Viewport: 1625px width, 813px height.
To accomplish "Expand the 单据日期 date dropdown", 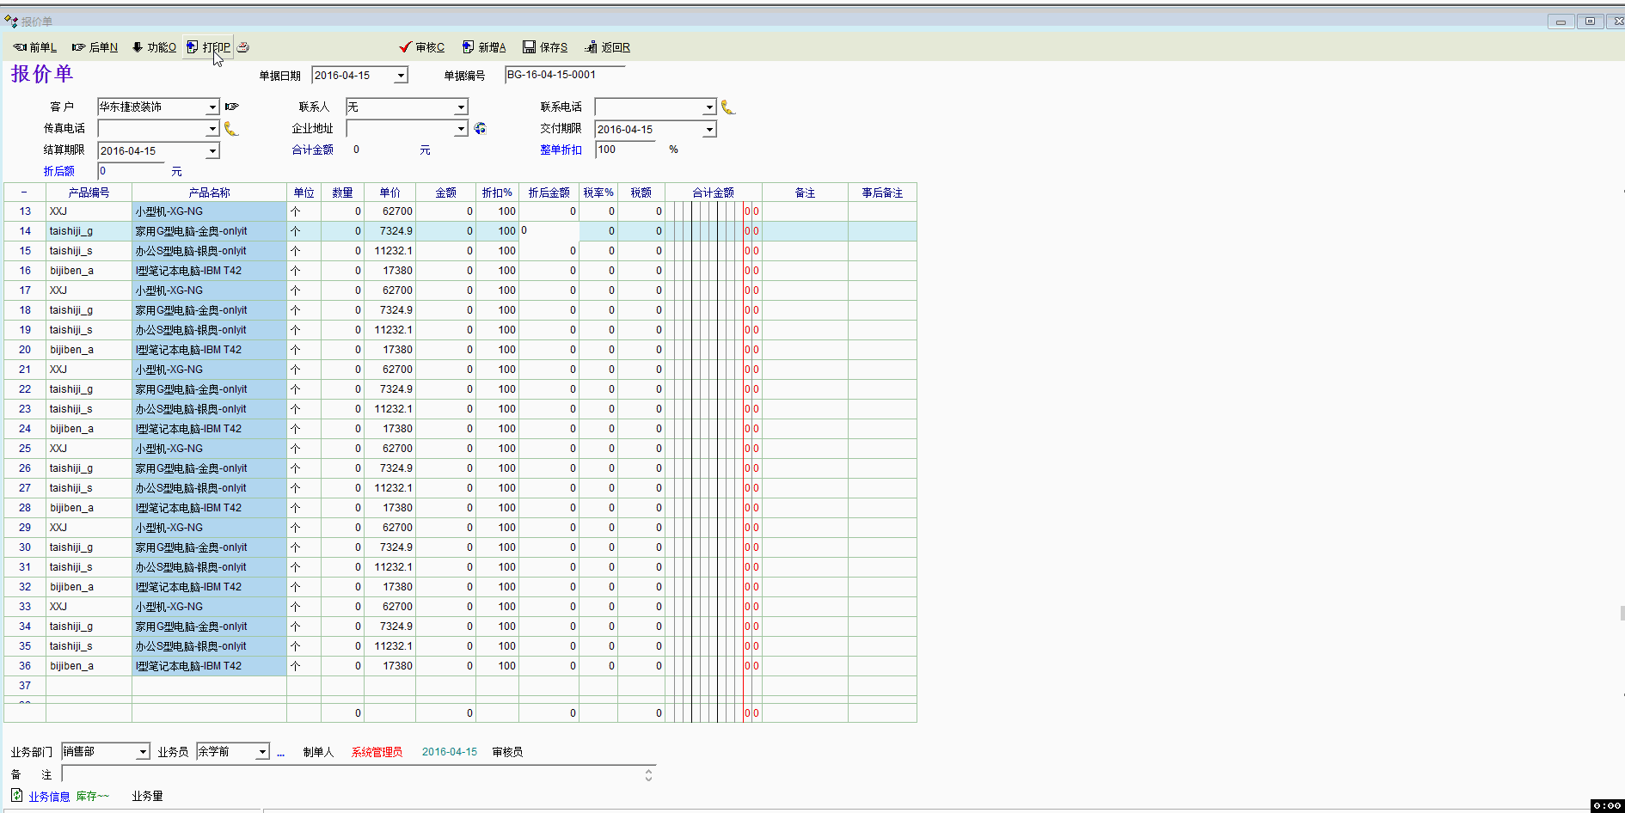I will click(401, 76).
